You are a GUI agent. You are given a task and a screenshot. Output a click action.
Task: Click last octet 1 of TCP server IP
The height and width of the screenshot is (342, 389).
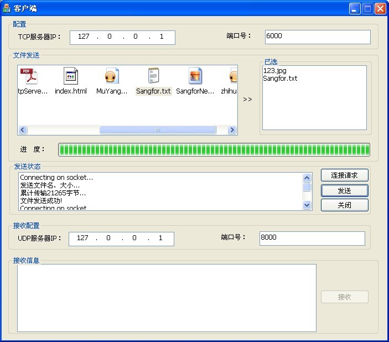162,37
